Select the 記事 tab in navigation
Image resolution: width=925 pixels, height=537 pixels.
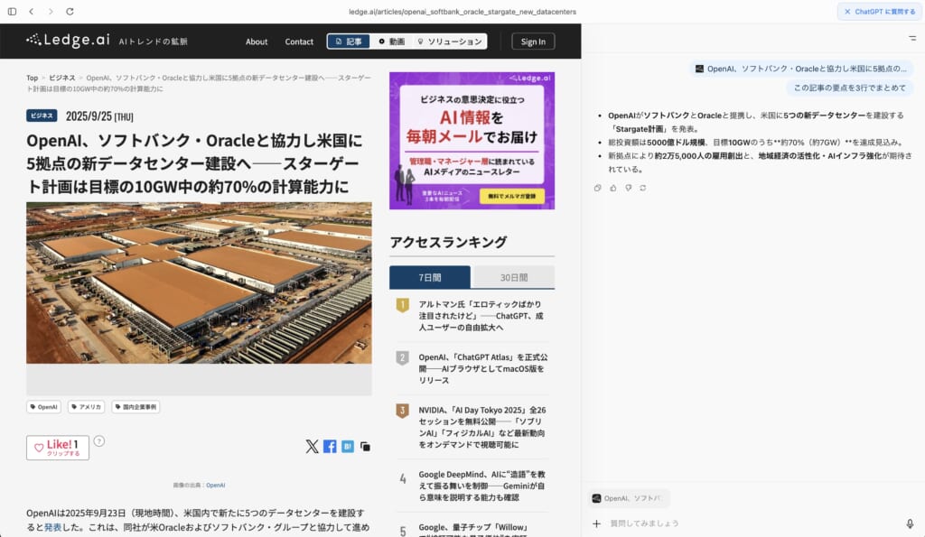(x=347, y=41)
